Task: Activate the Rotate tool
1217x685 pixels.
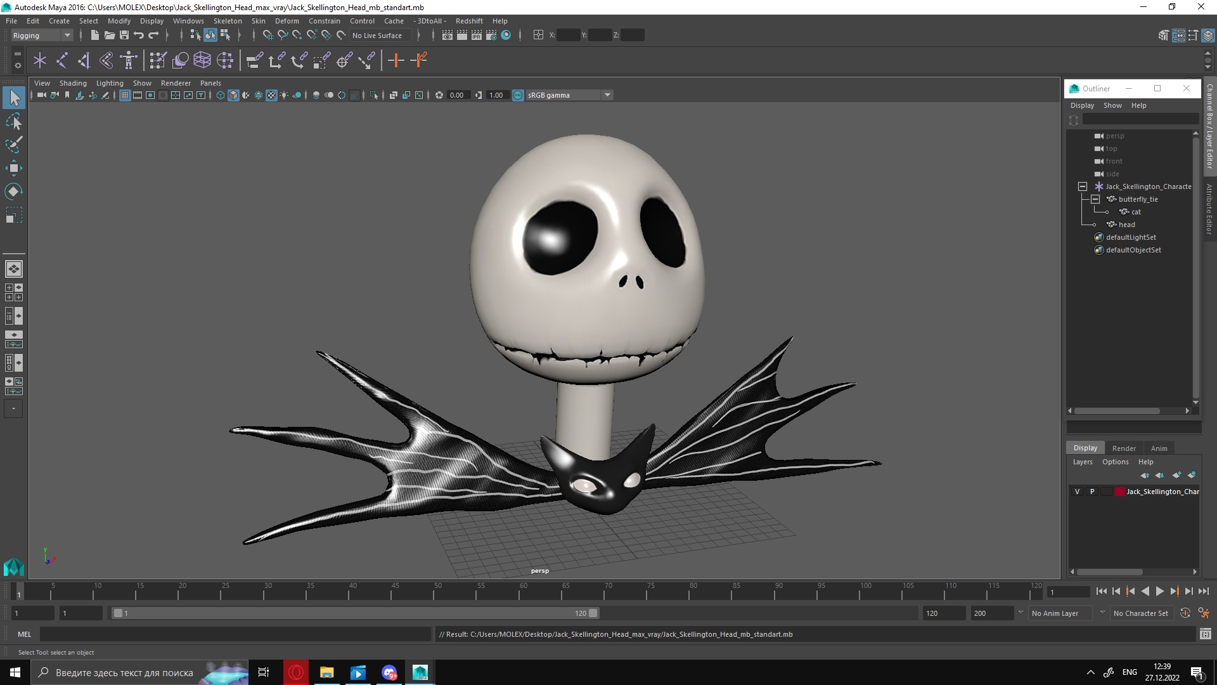Action: 14,192
